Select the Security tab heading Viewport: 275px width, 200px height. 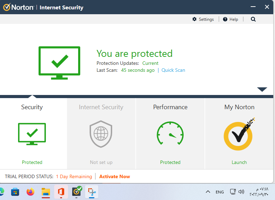32,107
